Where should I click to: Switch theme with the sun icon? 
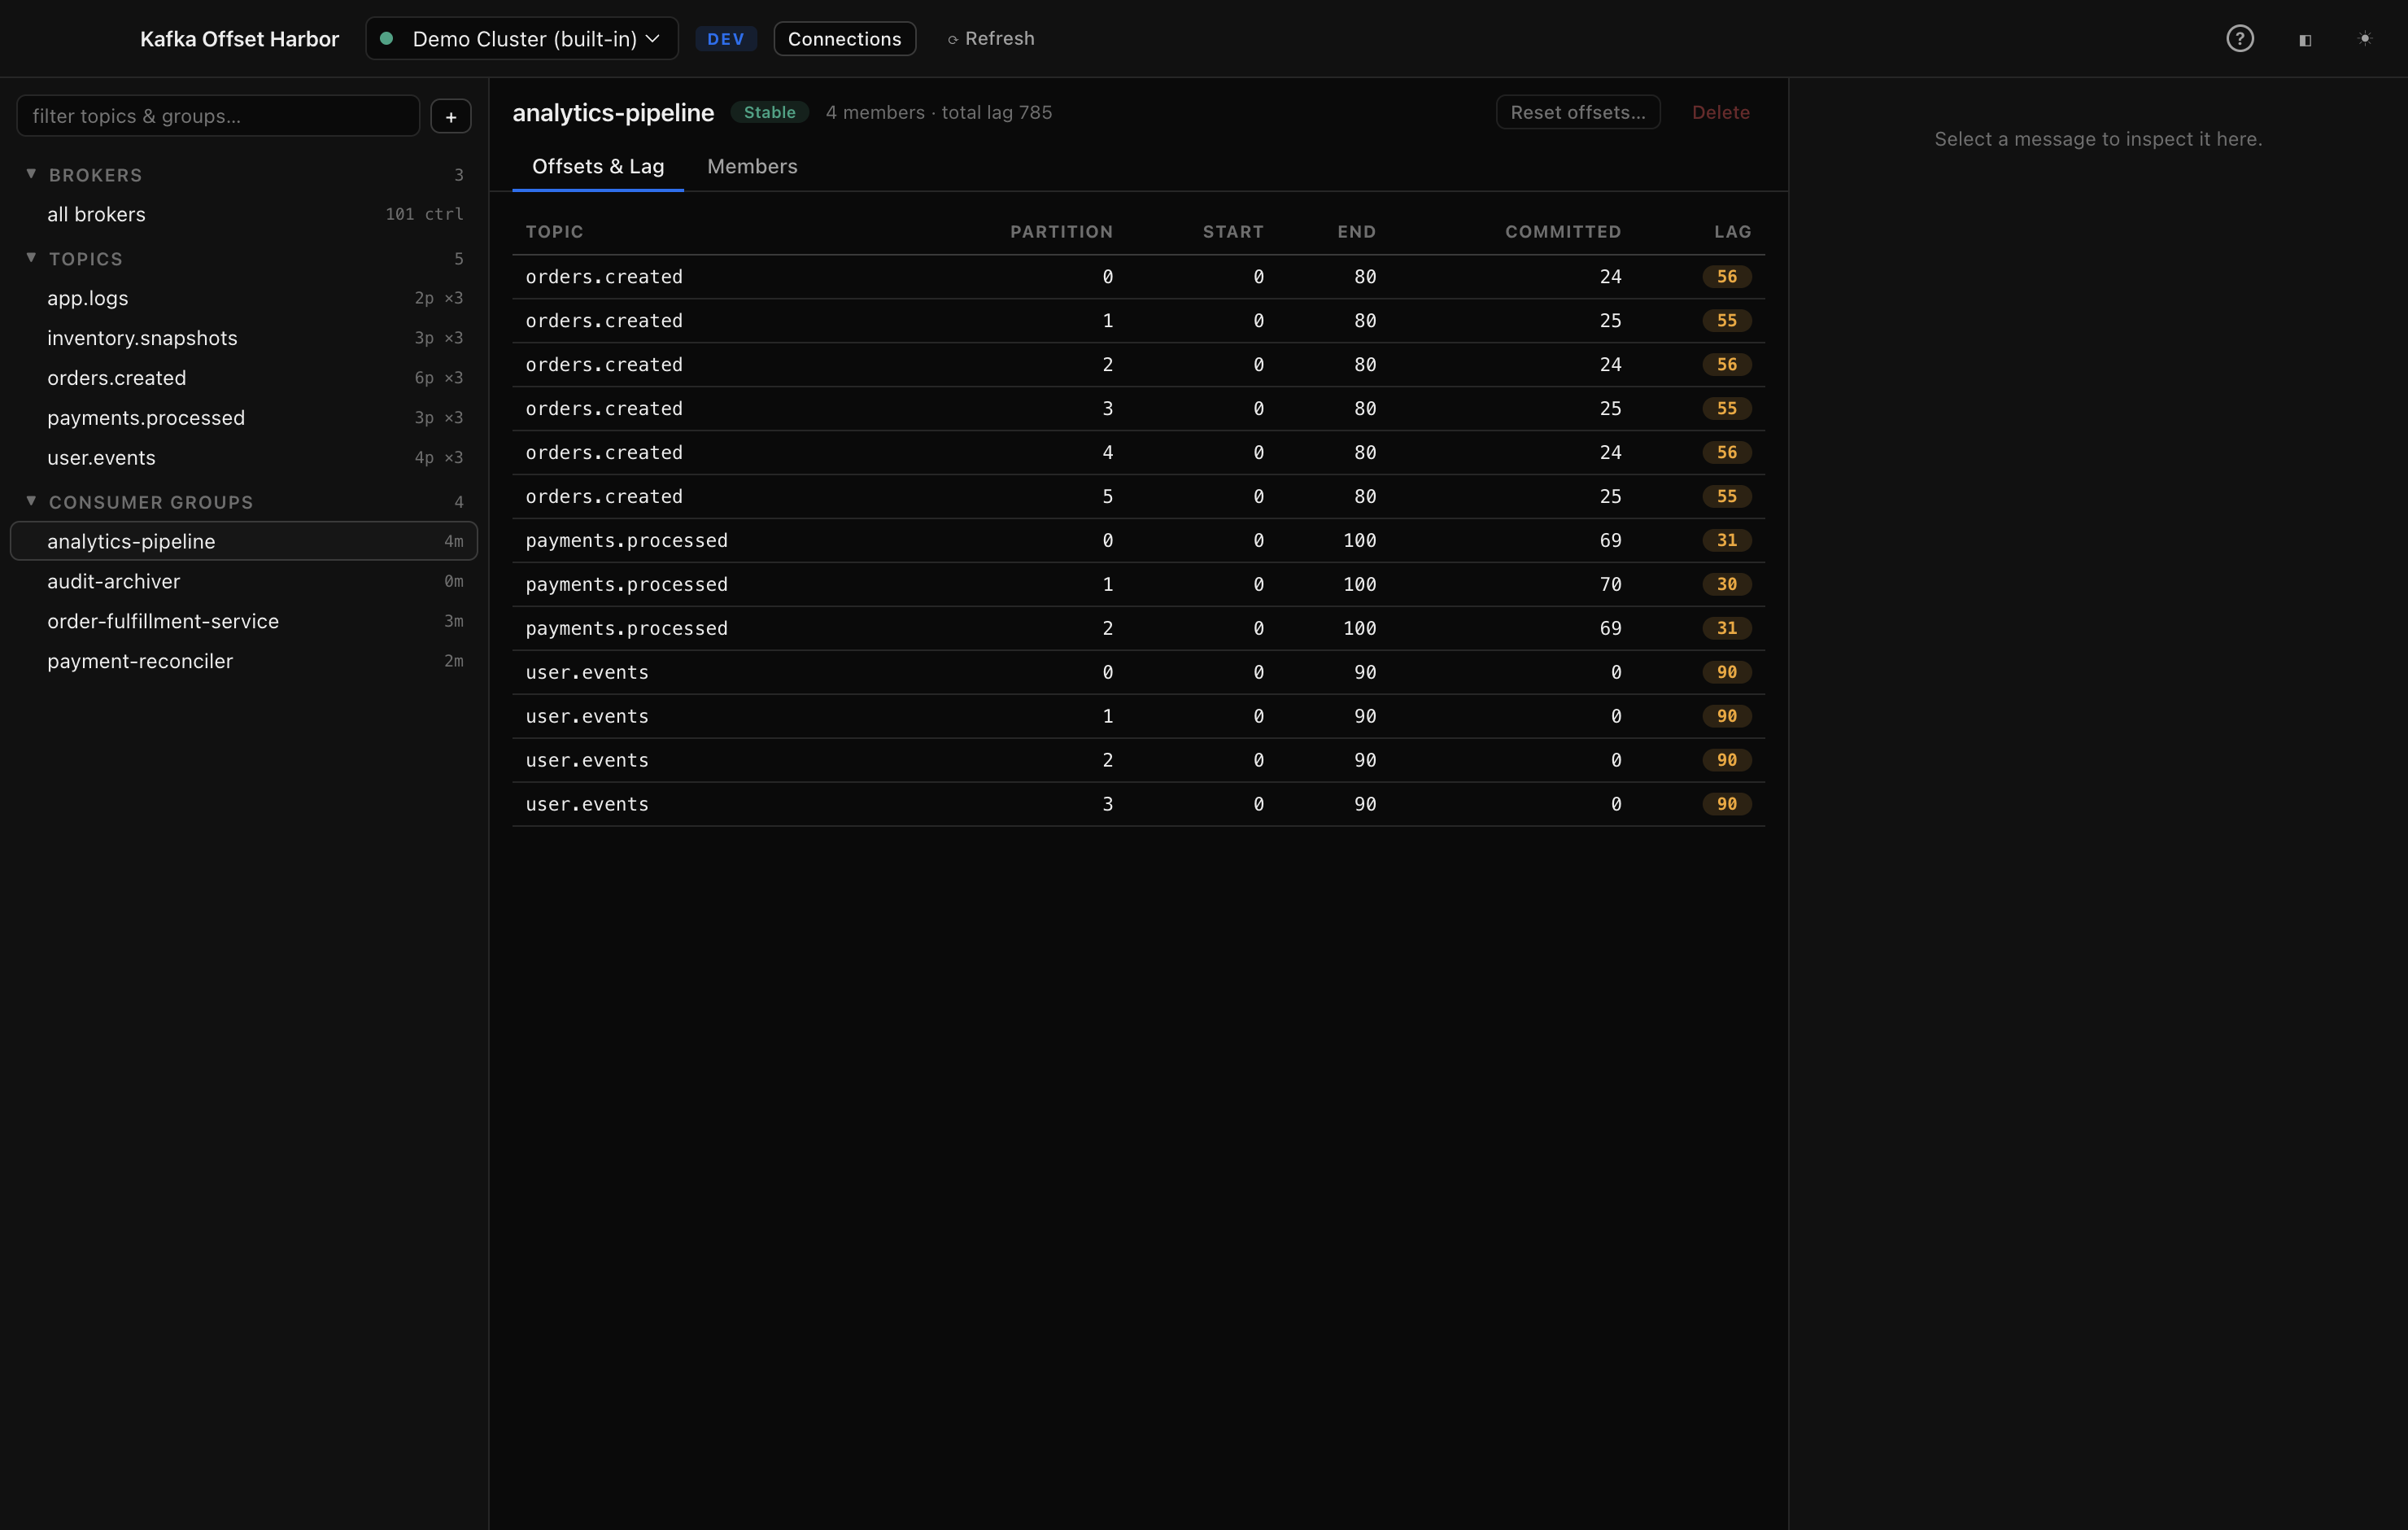(2364, 39)
